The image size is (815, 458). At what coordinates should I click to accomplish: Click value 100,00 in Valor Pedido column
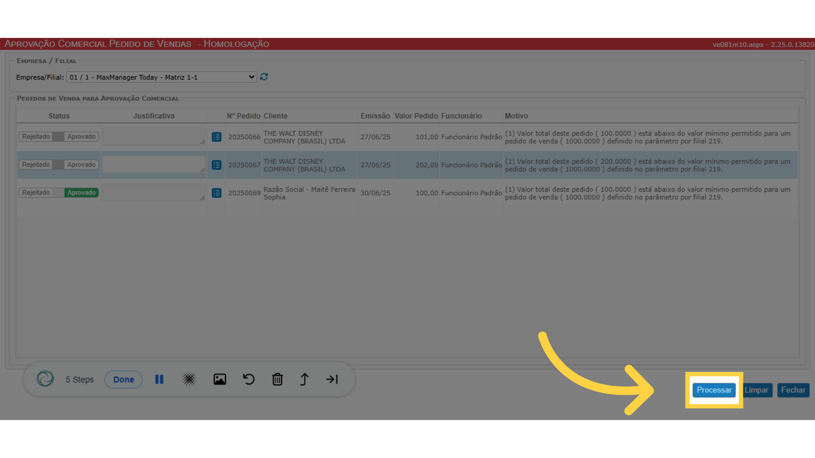click(x=427, y=193)
